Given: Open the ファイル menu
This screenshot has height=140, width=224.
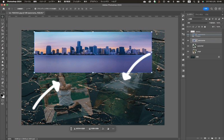Looking at the screenshot, I should point(27,2).
